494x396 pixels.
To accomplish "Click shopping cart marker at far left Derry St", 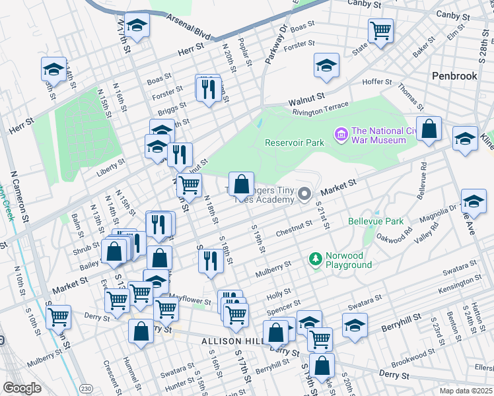I will (59, 317).
